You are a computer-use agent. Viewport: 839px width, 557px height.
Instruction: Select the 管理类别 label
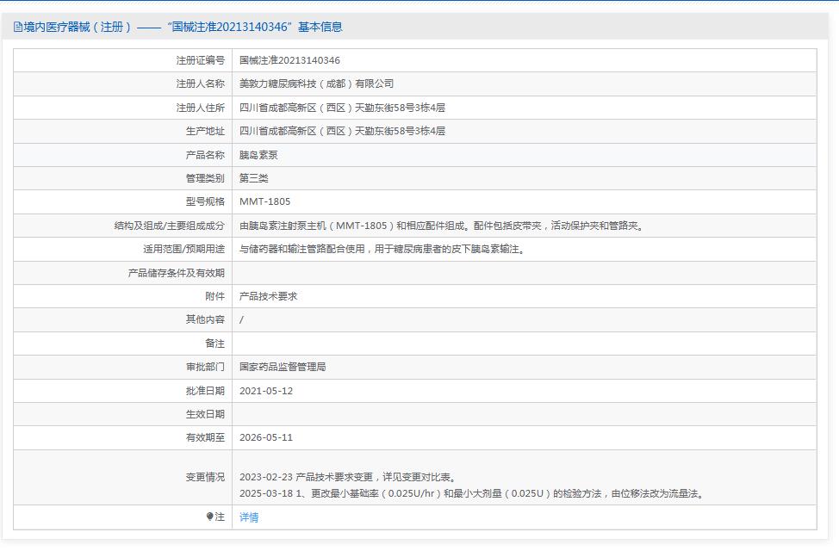point(205,178)
